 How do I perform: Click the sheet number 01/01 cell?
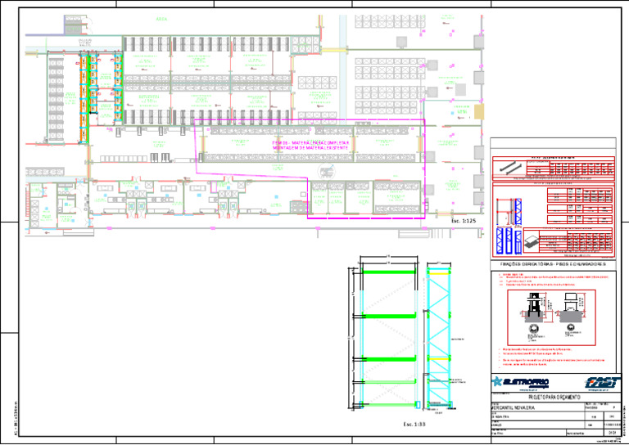coord(612,433)
